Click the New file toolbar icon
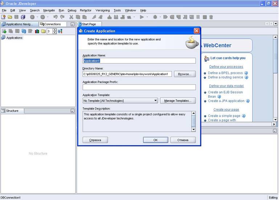Screen dimensions: 279x200 tap(3, 17)
